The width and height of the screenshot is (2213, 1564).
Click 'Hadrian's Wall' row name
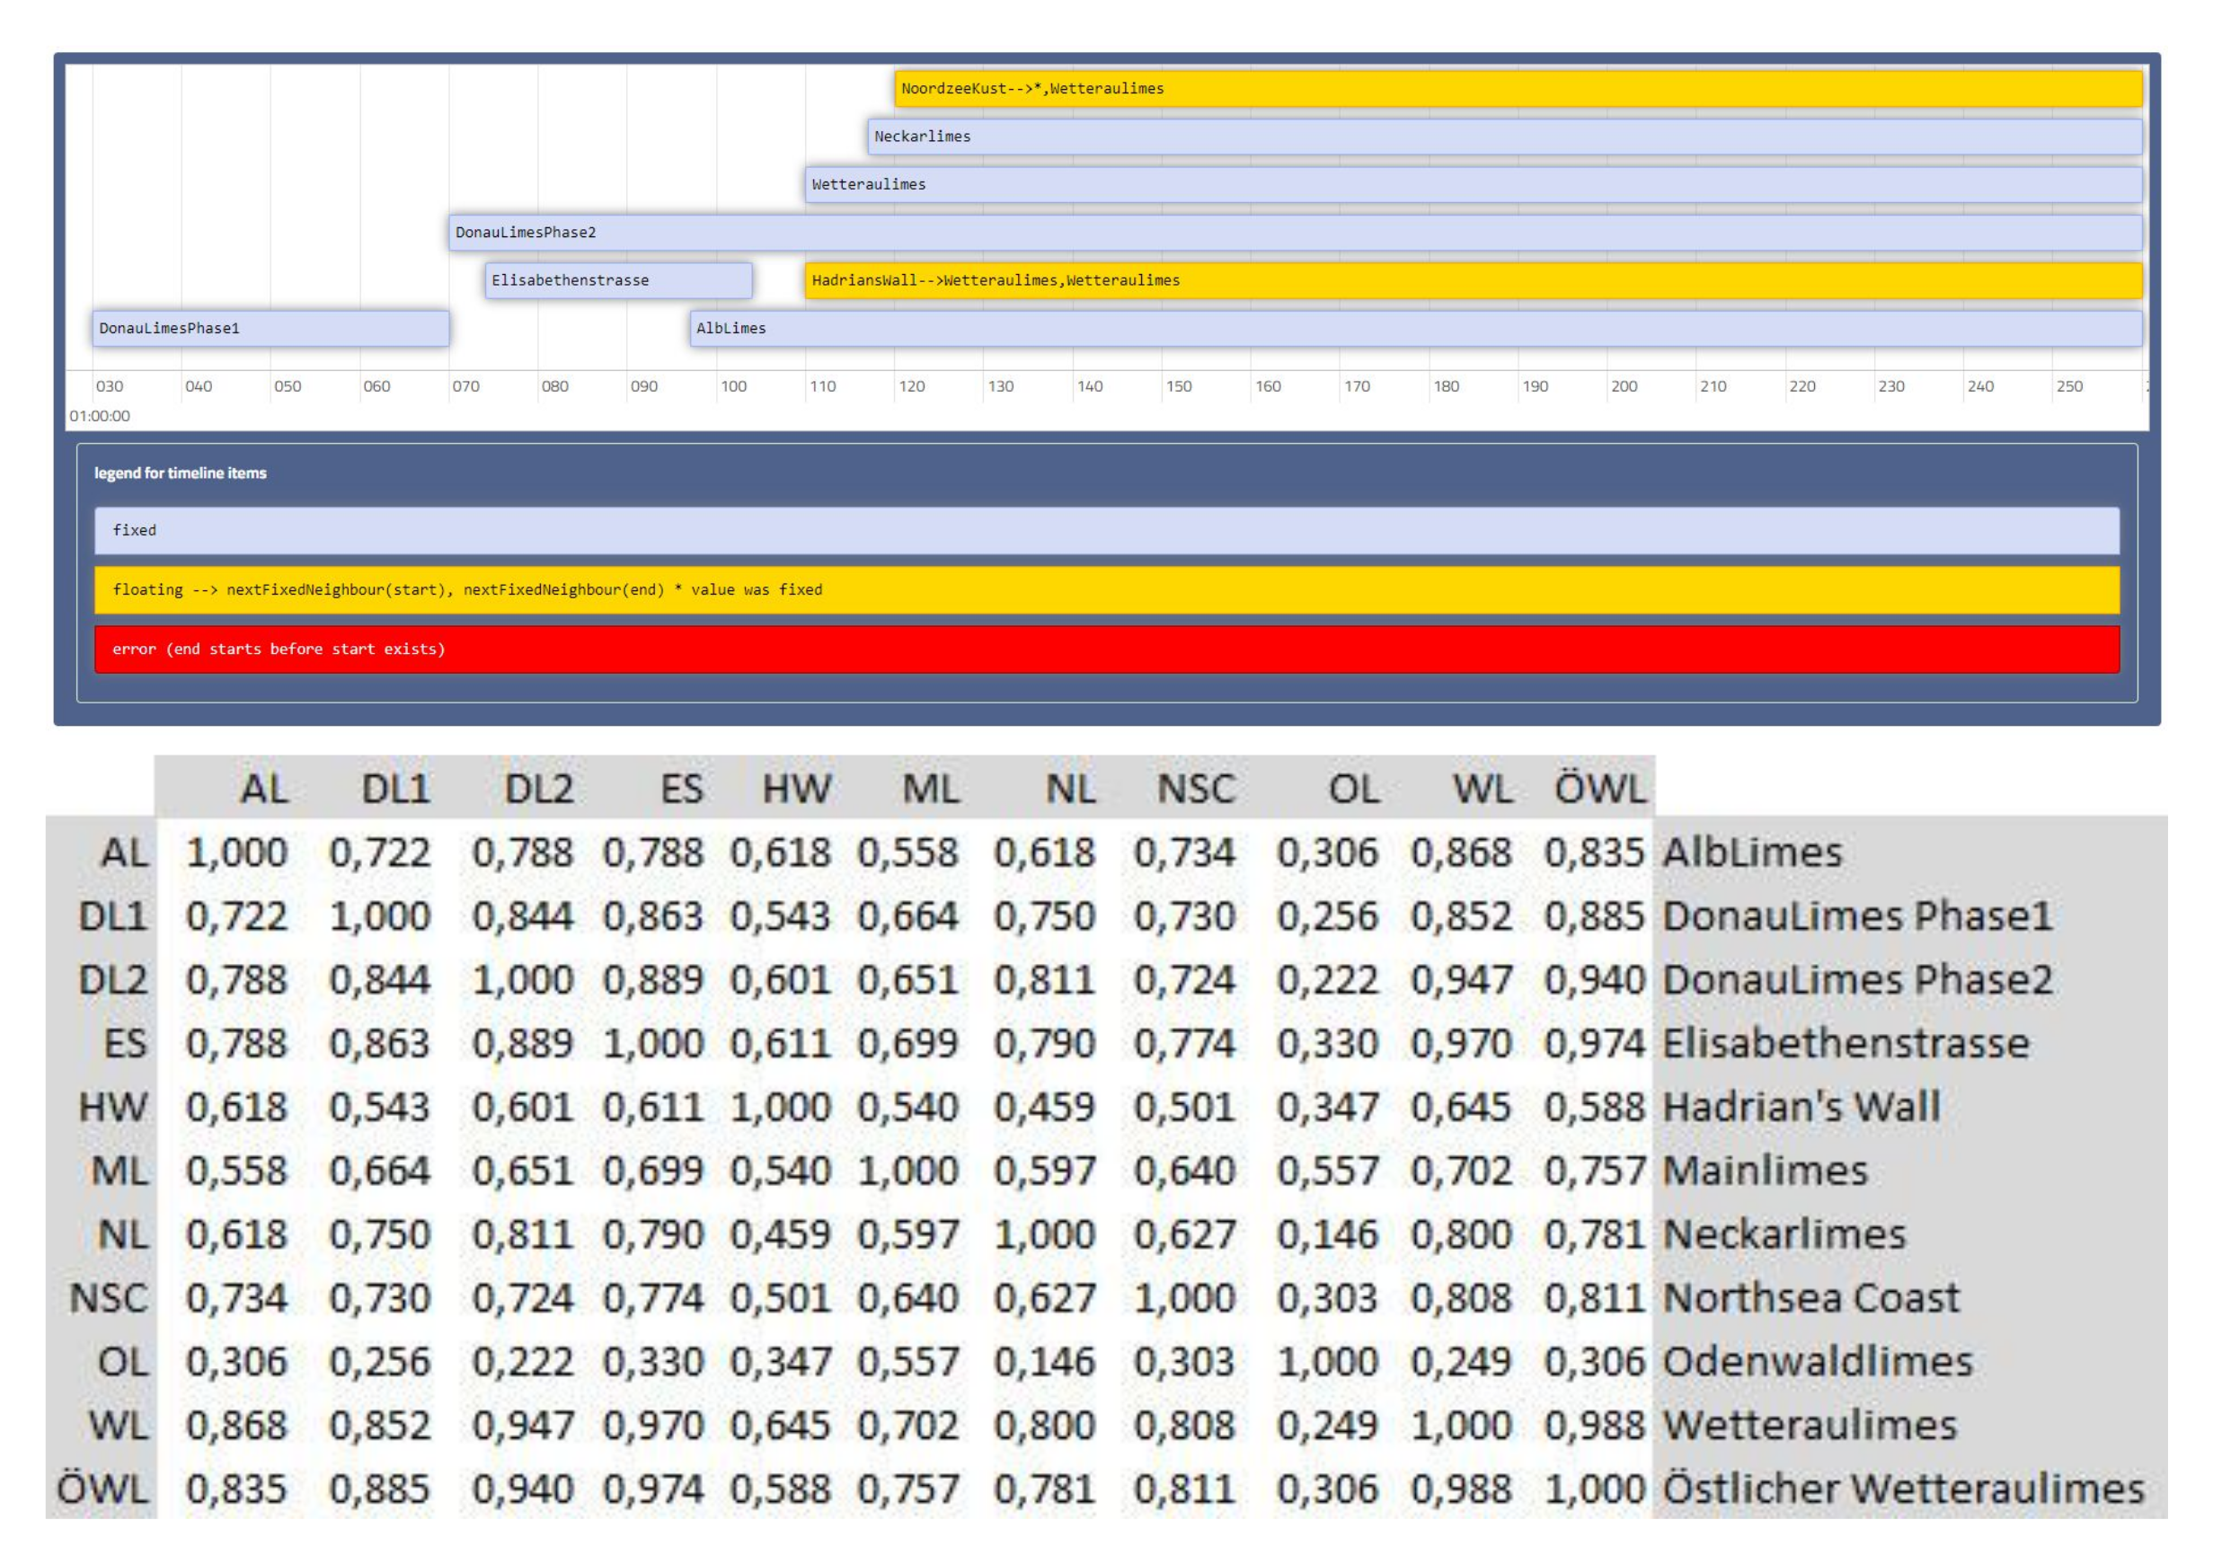click(1801, 1106)
